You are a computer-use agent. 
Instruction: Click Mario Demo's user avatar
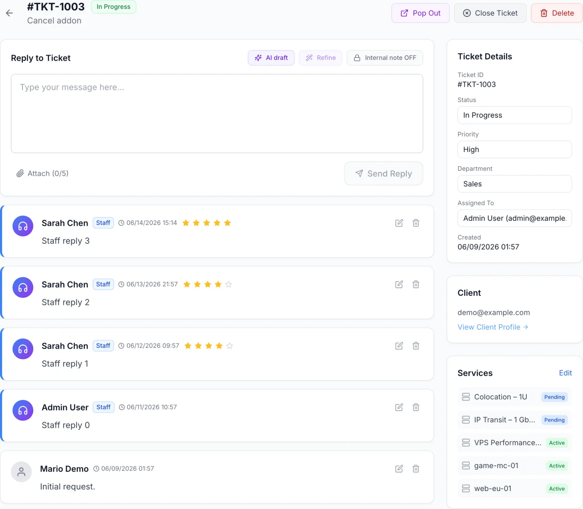coord(21,472)
